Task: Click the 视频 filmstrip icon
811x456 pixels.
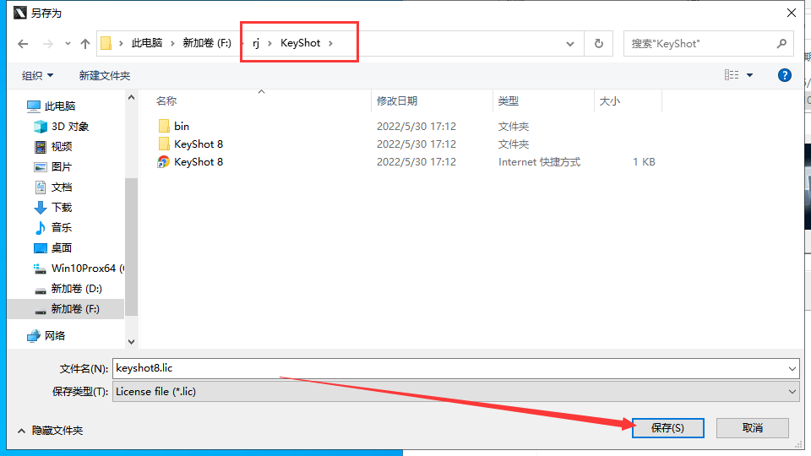Action: (x=41, y=147)
